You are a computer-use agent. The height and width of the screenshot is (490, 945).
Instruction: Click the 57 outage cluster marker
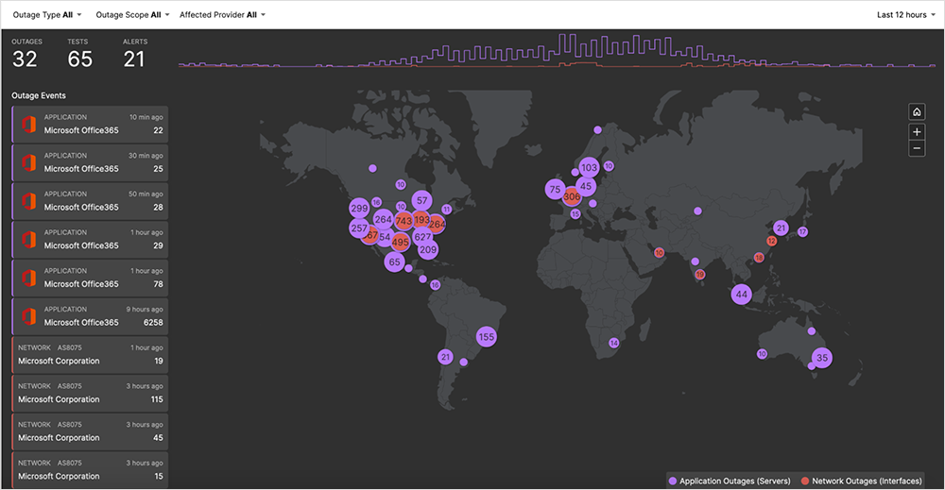pos(421,200)
